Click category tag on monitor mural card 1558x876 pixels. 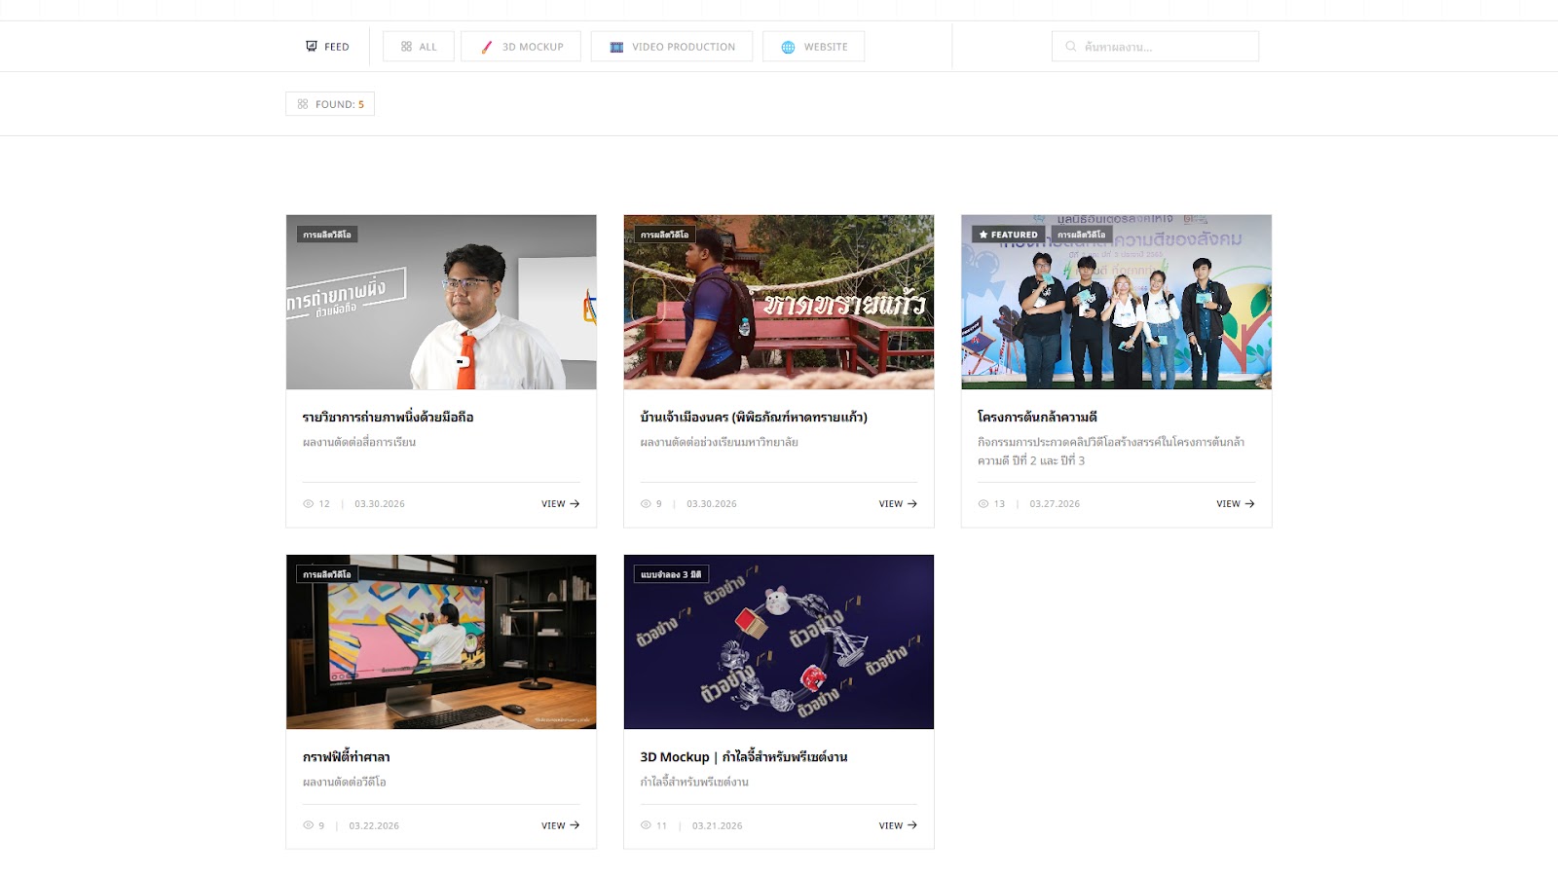click(327, 574)
